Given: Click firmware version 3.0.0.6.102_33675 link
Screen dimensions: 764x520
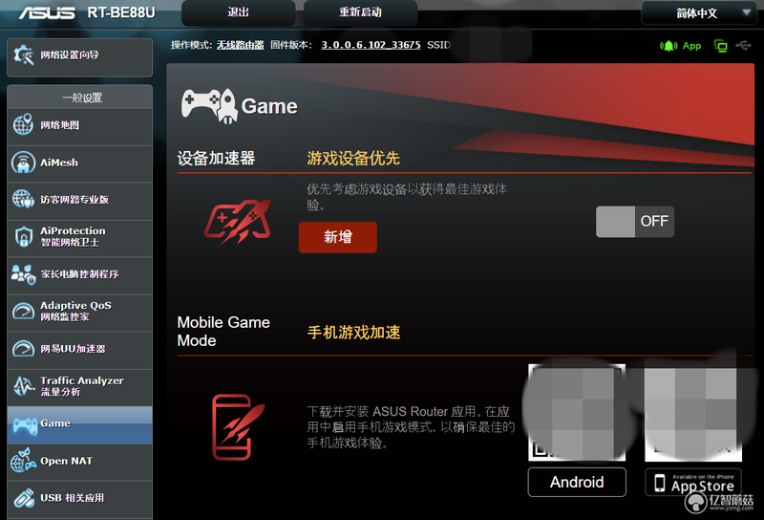Looking at the screenshot, I should click(371, 45).
